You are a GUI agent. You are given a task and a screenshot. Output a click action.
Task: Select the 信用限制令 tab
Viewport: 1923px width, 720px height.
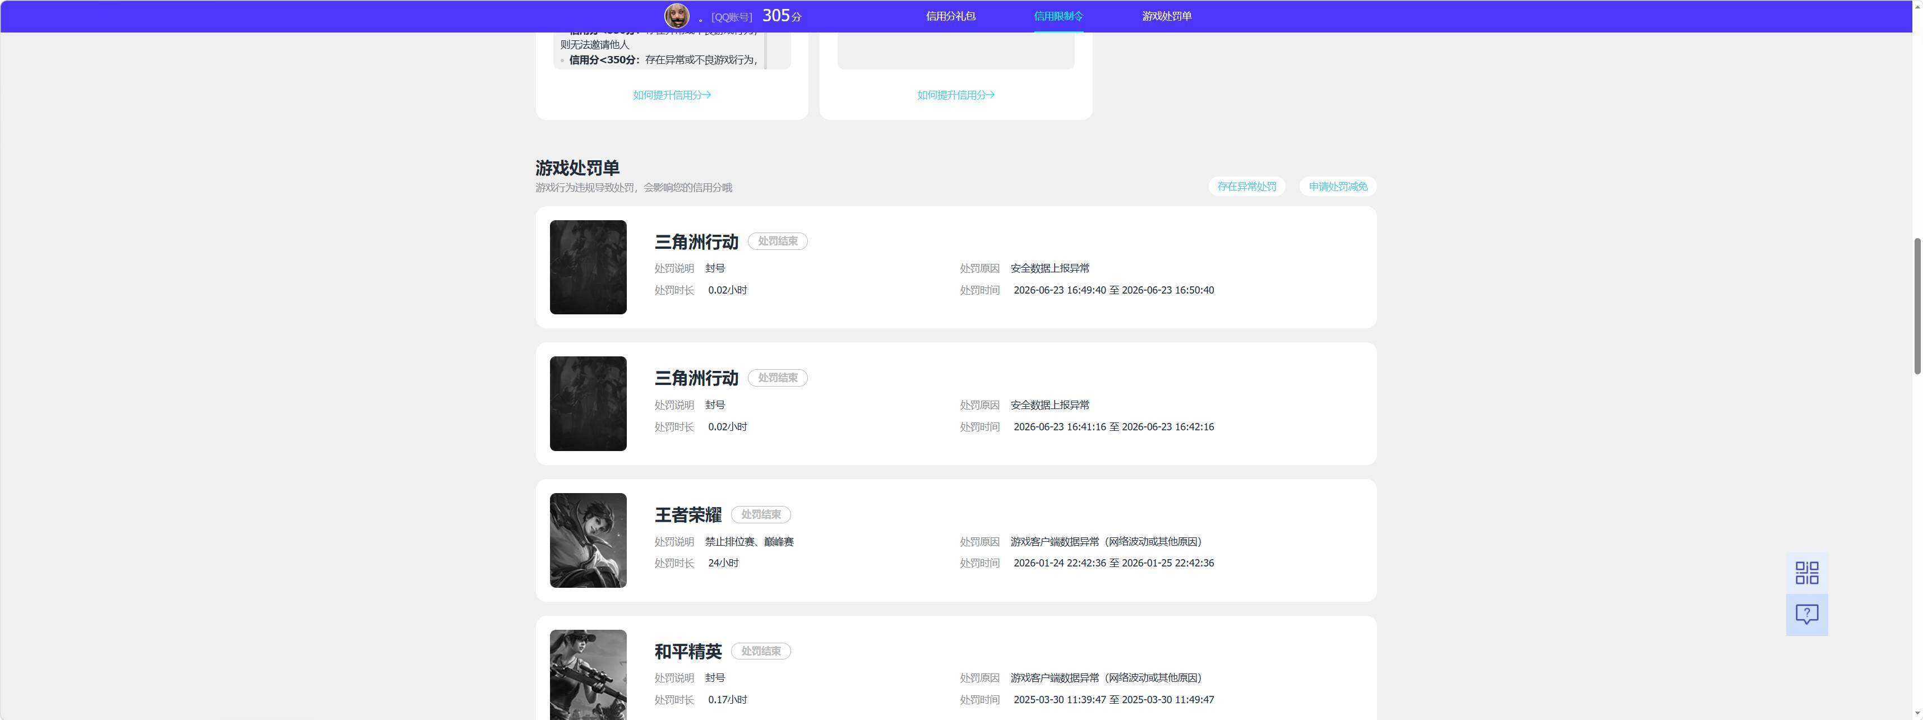pos(1058,16)
